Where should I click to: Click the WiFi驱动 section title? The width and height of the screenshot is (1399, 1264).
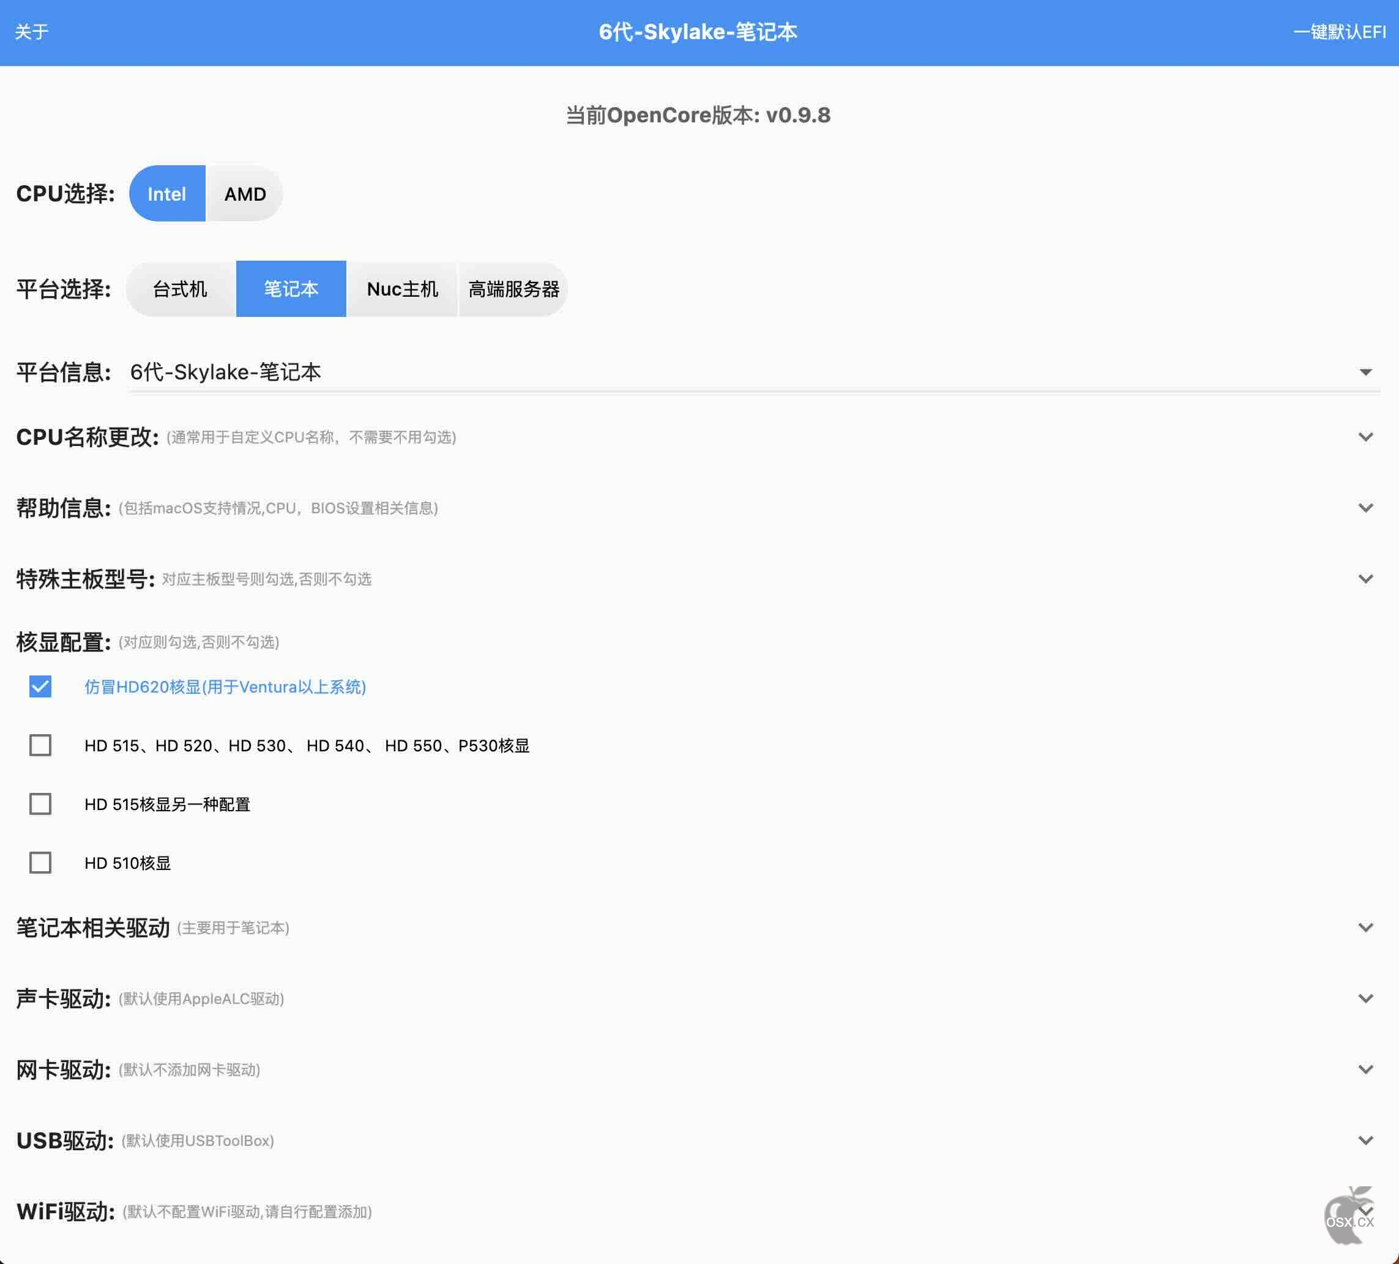(x=66, y=1211)
